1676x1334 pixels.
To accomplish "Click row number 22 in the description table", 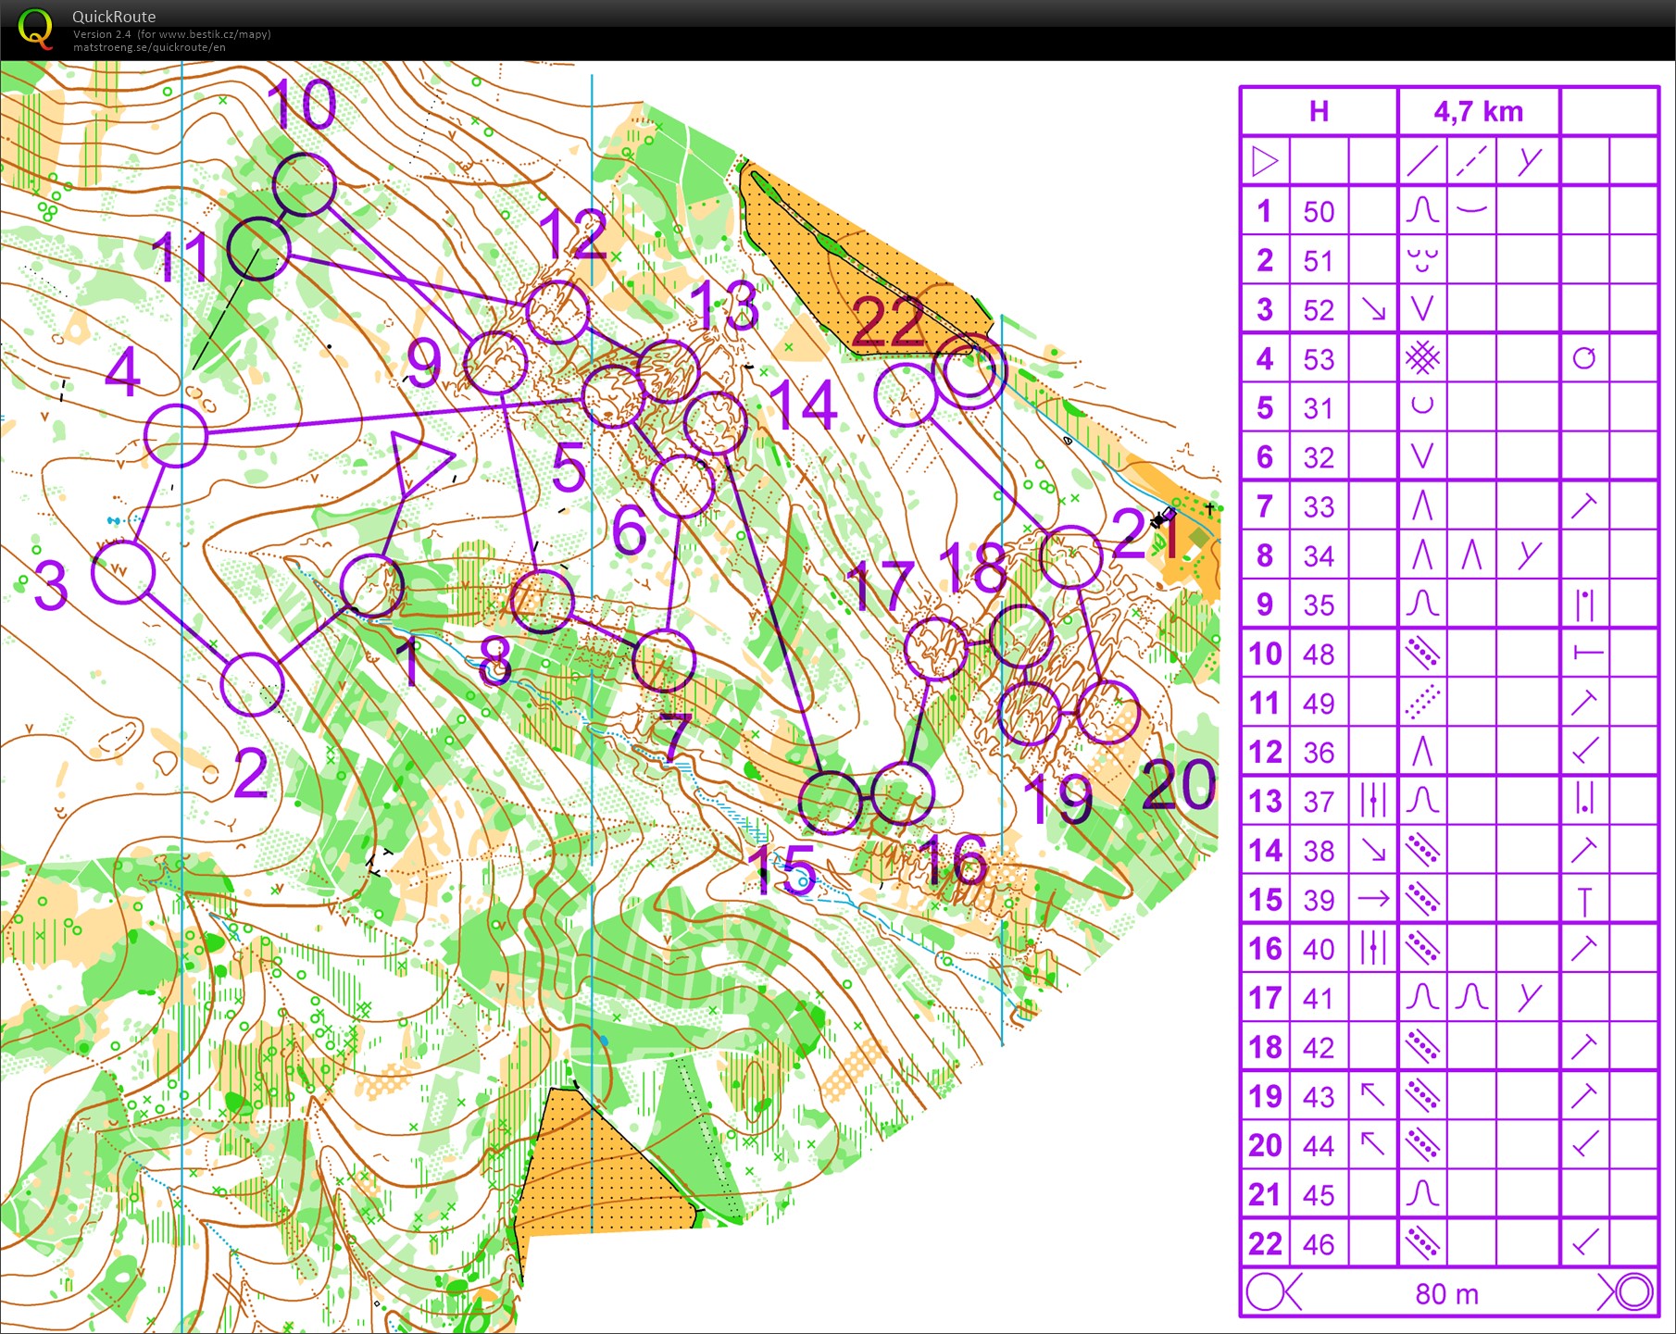I will pos(1265,1243).
